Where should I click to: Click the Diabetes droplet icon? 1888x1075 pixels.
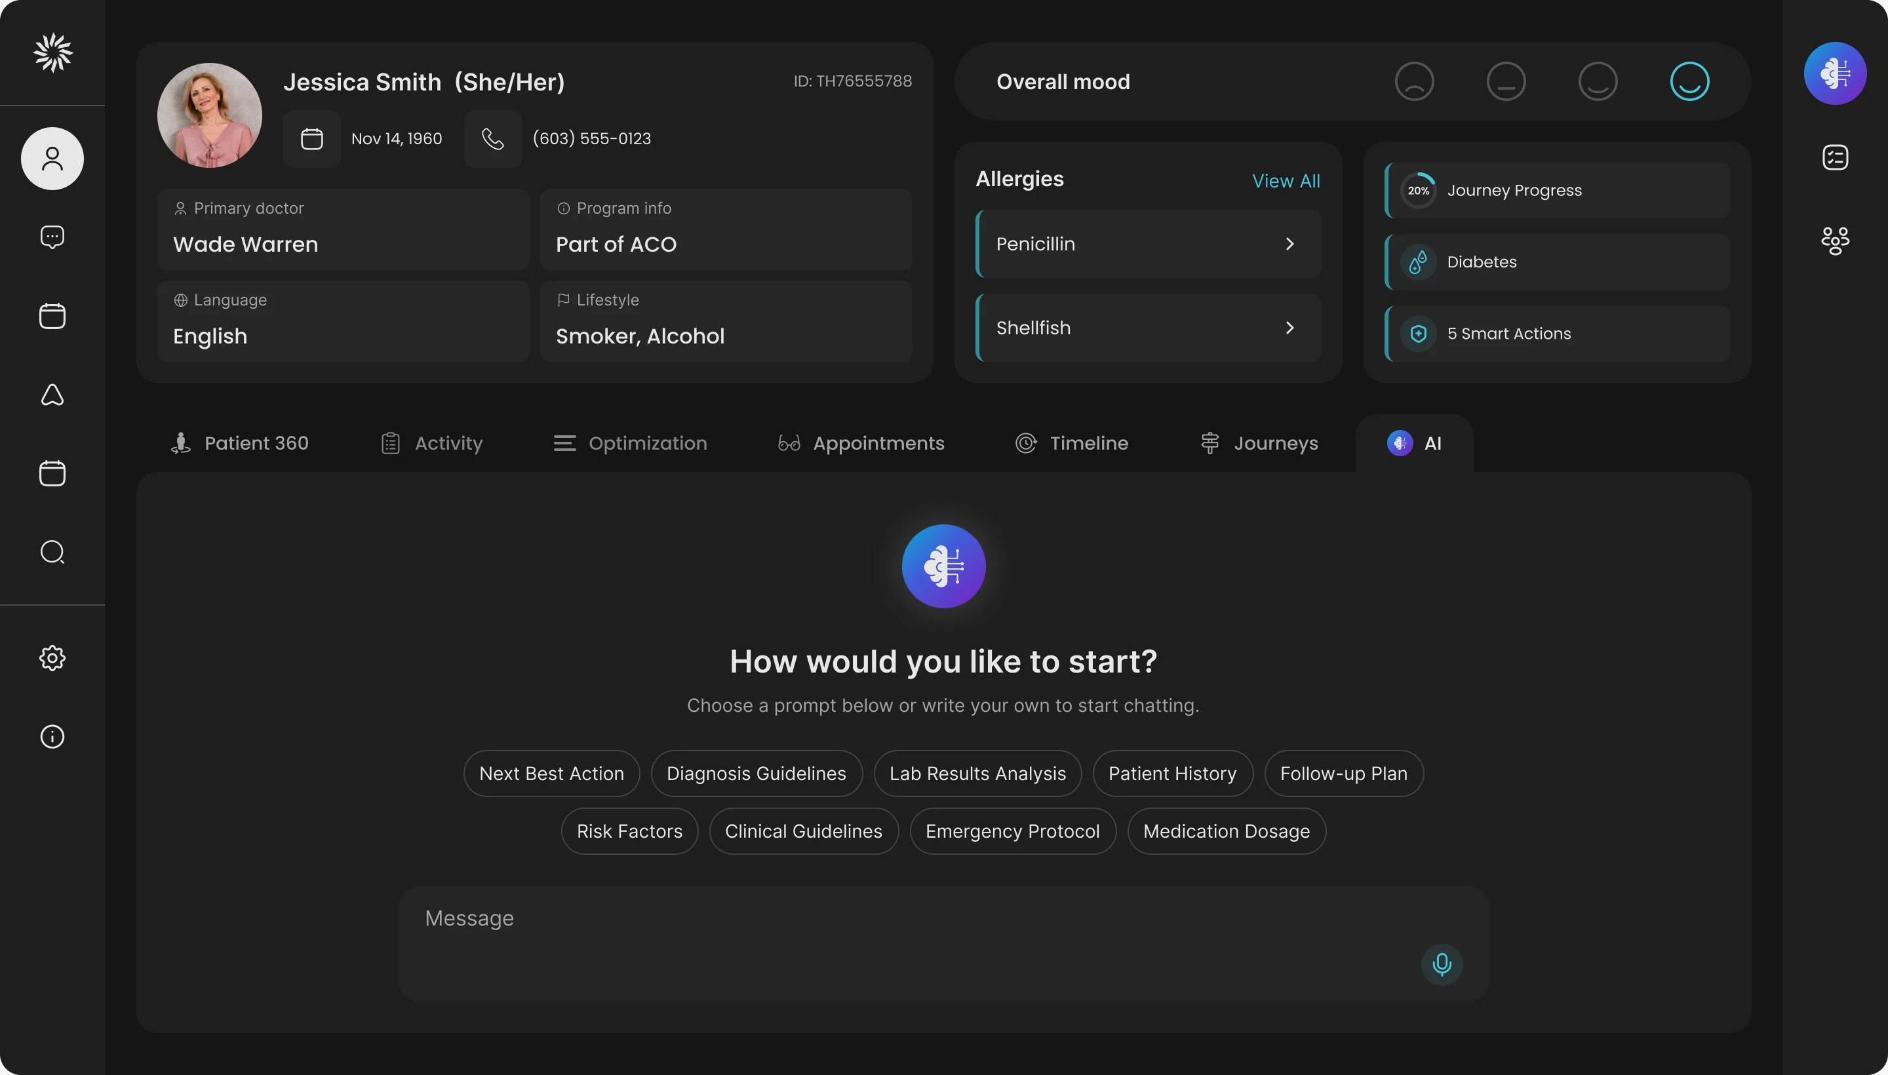pyautogui.click(x=1419, y=262)
